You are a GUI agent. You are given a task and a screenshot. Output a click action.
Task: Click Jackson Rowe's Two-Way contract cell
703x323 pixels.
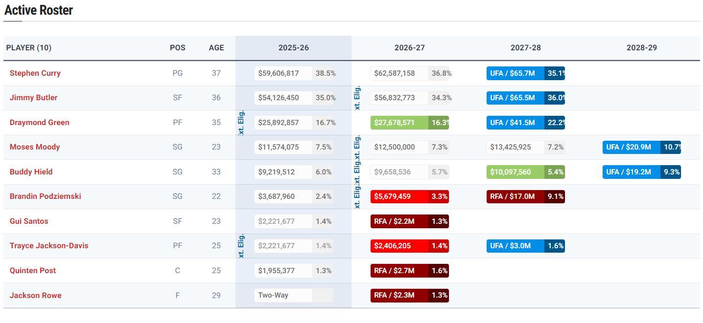tap(283, 295)
